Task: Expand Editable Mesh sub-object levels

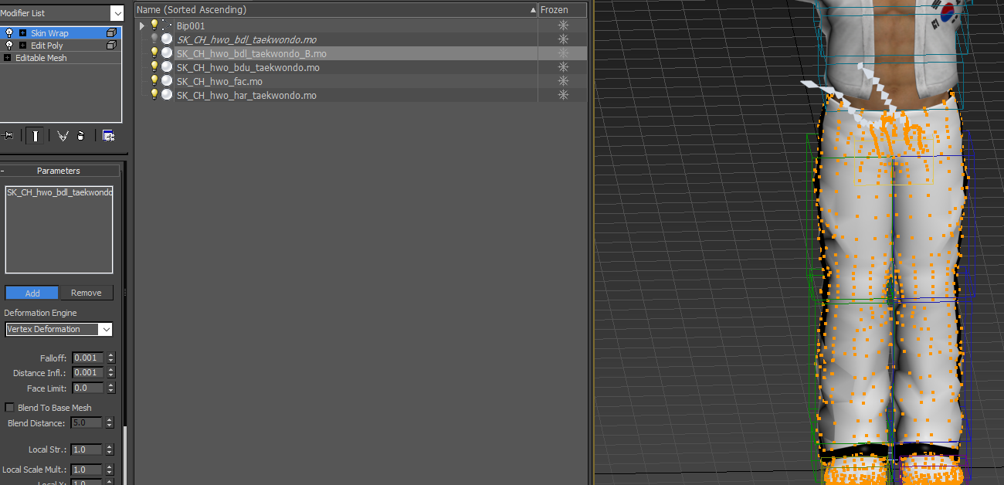Action: point(7,58)
